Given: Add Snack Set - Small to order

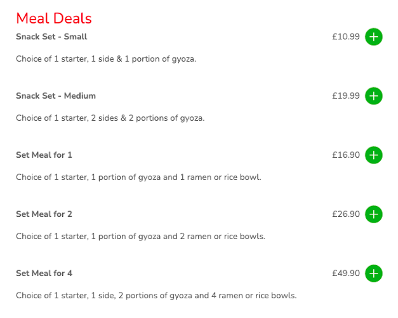Looking at the screenshot, I should (x=374, y=37).
